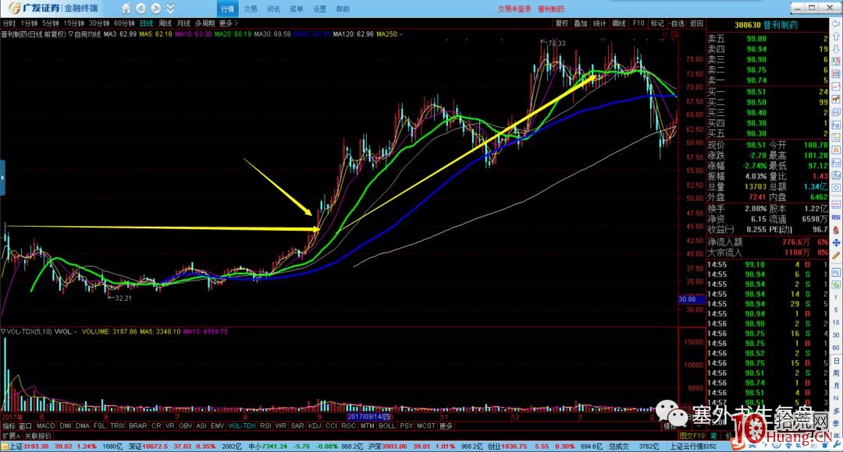843x452 pixels.
Task: Expand 更多 indicators list
Action: (x=446, y=426)
